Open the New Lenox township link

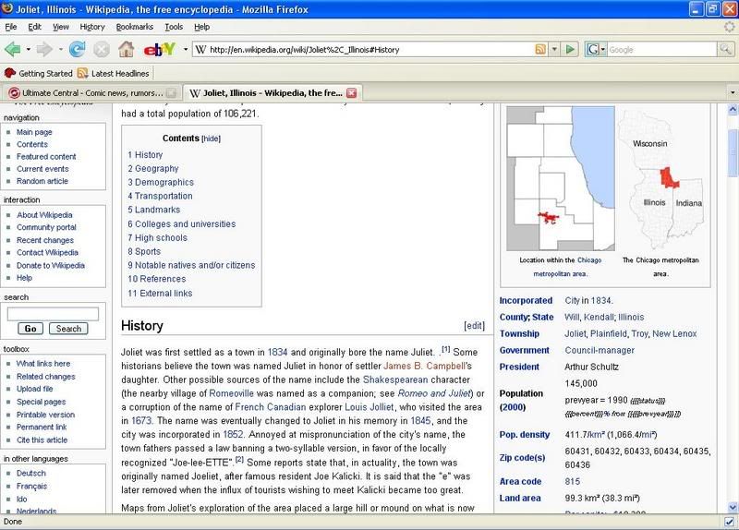pos(674,333)
